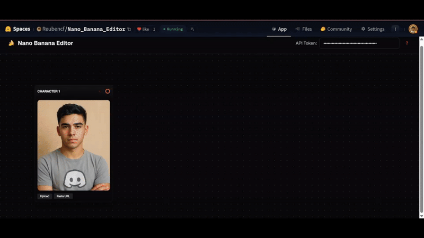Click the logs icon next to Running
The height and width of the screenshot is (238, 424).
coord(192,29)
